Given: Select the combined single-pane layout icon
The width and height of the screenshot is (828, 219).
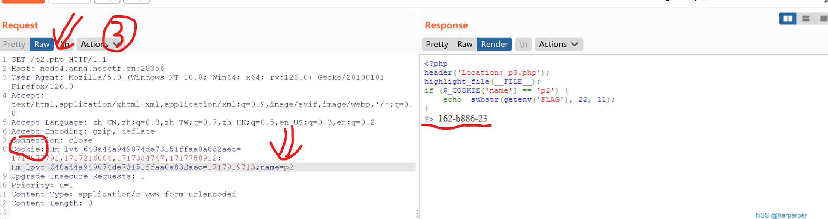Looking at the screenshot, I should click(823, 18).
